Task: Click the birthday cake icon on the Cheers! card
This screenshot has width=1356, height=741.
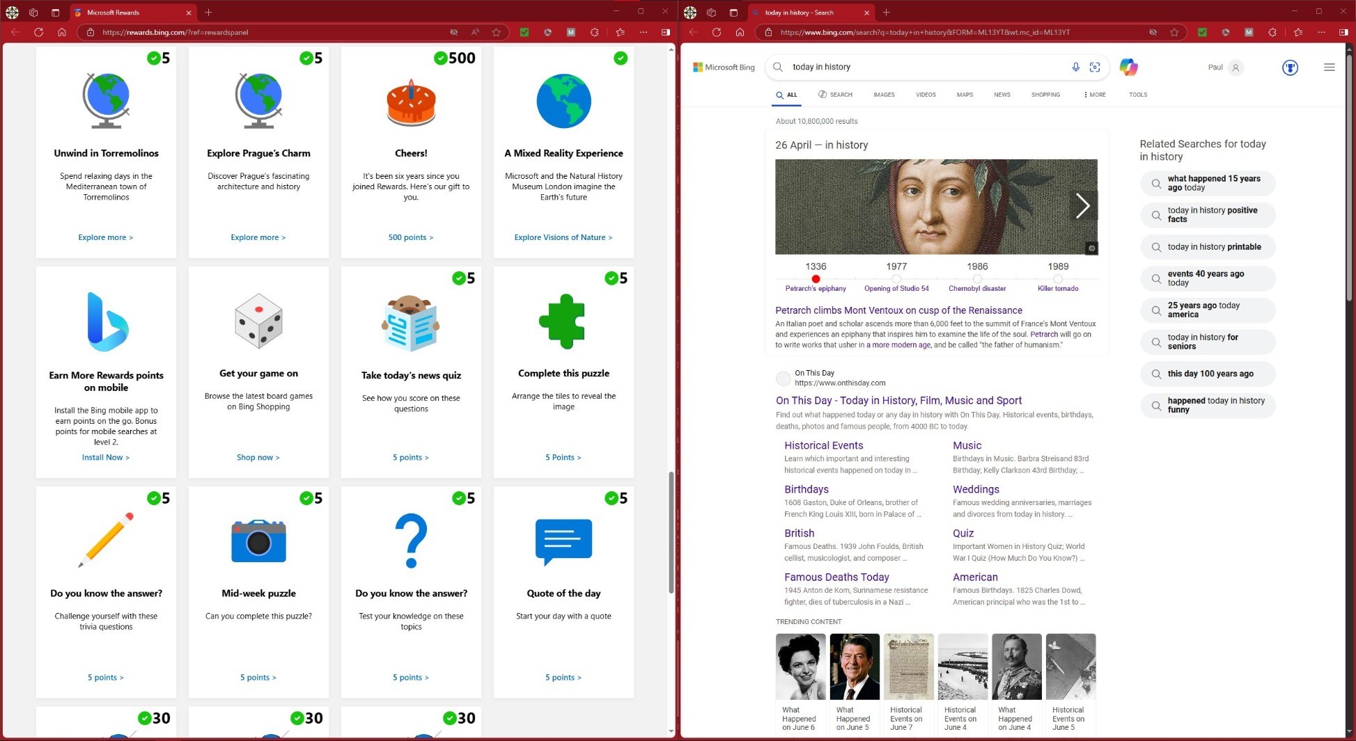Action: tap(411, 102)
